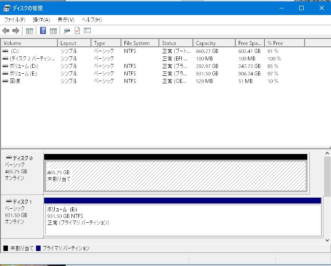The height and width of the screenshot is (266, 331).
Task: Click the black 未割り当て legend swatch
Action: [x=6, y=248]
